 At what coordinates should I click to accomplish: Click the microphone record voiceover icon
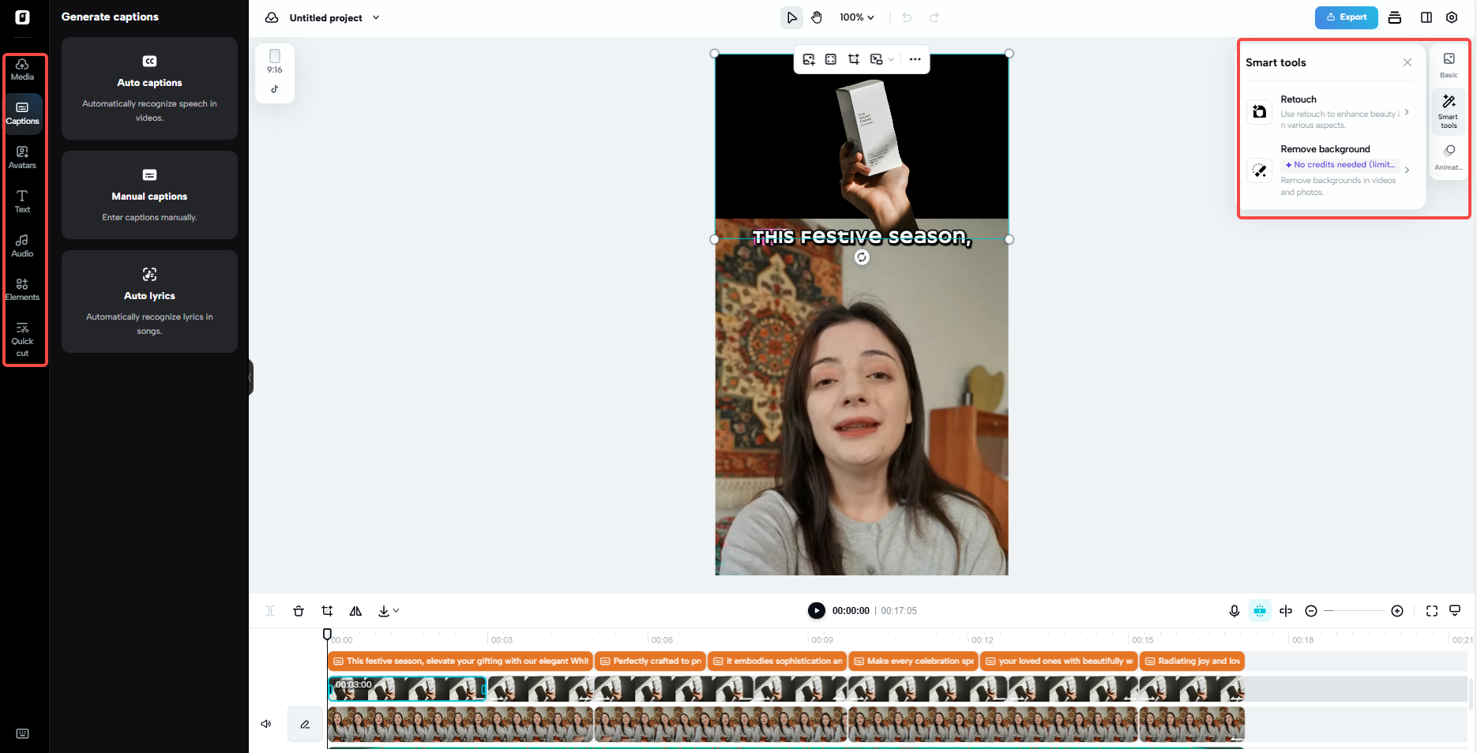pos(1235,611)
